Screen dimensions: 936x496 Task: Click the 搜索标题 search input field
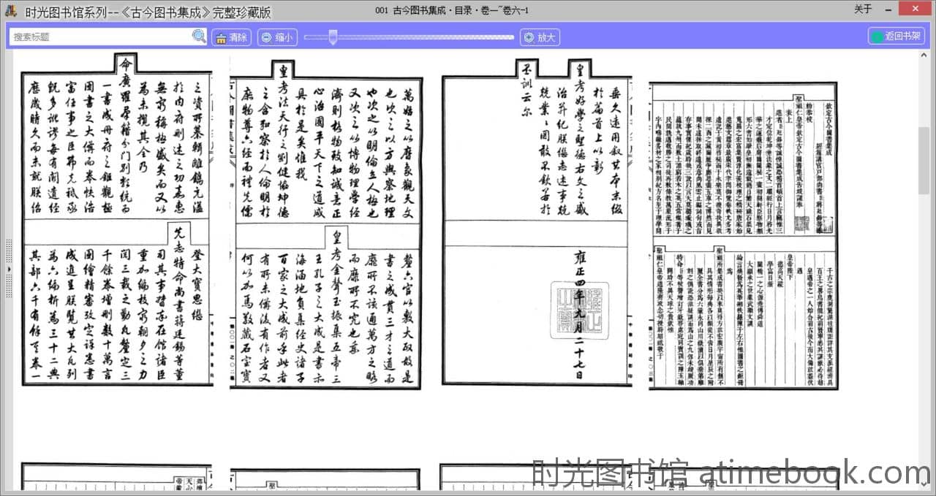(101, 37)
